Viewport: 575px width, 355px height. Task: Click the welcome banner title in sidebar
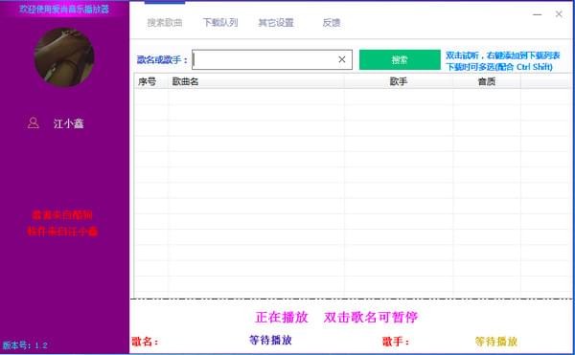coord(64,9)
